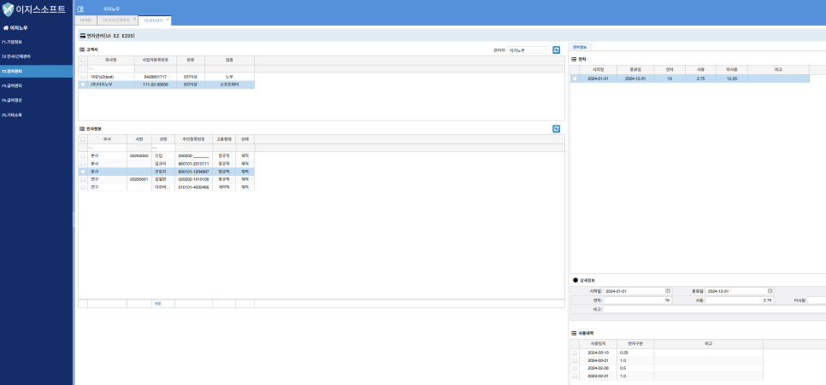Sort by 연차구분 column header
Screen dimensions: 826x385
coord(635,343)
